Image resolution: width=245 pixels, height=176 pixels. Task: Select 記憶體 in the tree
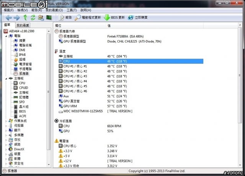(21, 97)
